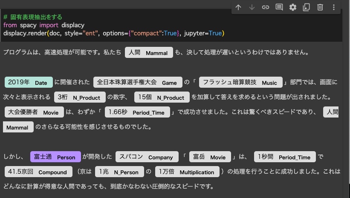Select '1万倍 Multiplication' entity
Viewport: 350px width, 198px height.
click(x=187, y=172)
